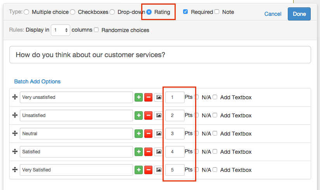Viewport: 320px width, 190px height.
Task: Click drag handle for Satisfied option
Action: pyautogui.click(x=15, y=152)
